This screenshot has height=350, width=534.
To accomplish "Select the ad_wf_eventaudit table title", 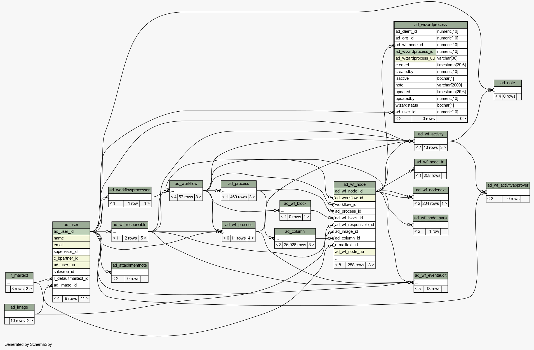I will pos(431,276).
